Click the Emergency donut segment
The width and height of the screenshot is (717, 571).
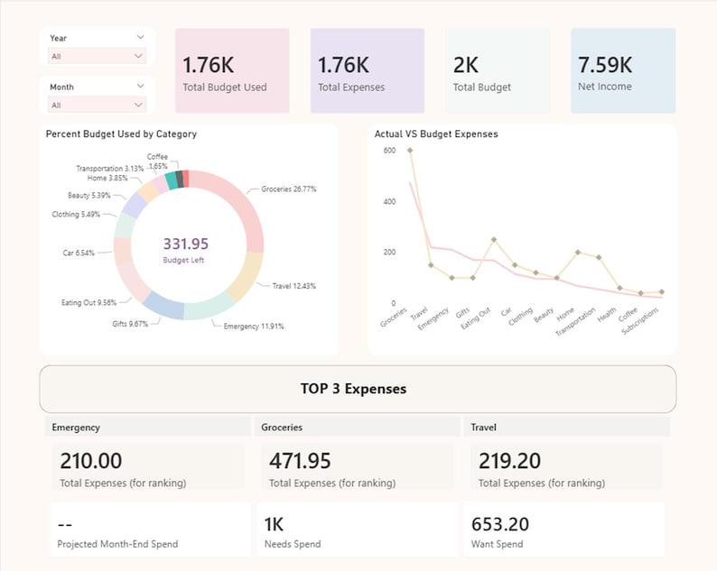(208, 307)
